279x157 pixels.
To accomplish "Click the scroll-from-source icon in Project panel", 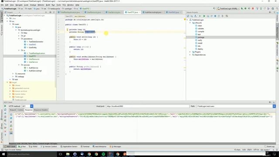I will (46, 12).
